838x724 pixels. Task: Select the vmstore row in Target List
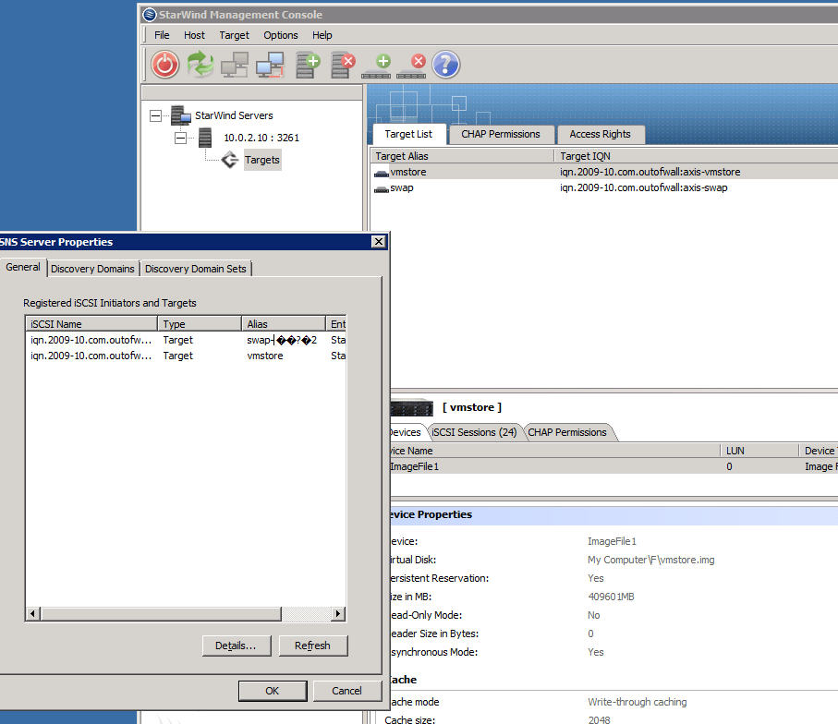click(604, 172)
